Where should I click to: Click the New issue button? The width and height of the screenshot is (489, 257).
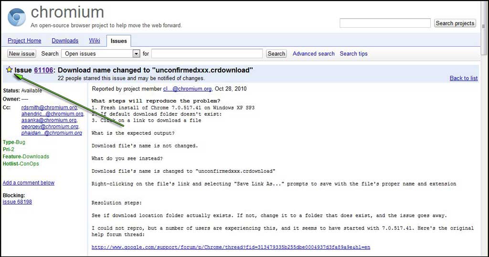click(x=21, y=53)
